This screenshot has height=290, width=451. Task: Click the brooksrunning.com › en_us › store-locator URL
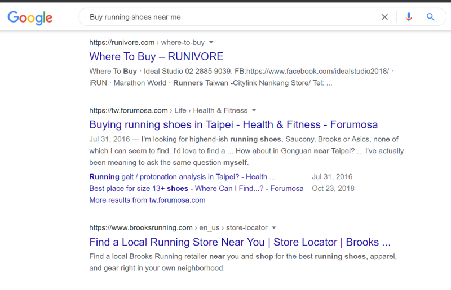[178, 228]
